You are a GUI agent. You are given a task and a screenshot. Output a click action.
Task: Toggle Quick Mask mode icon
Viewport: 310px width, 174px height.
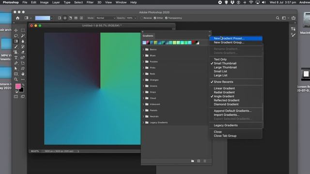click(x=16, y=97)
